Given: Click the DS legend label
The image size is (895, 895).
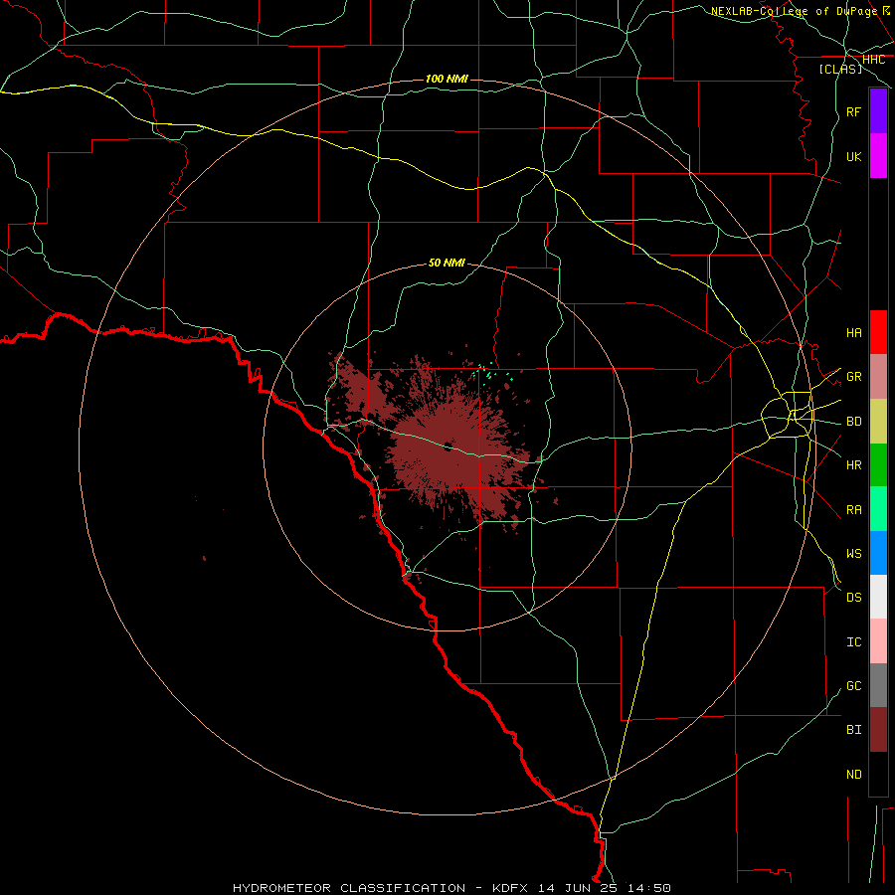Looking at the screenshot, I should click(x=853, y=597).
